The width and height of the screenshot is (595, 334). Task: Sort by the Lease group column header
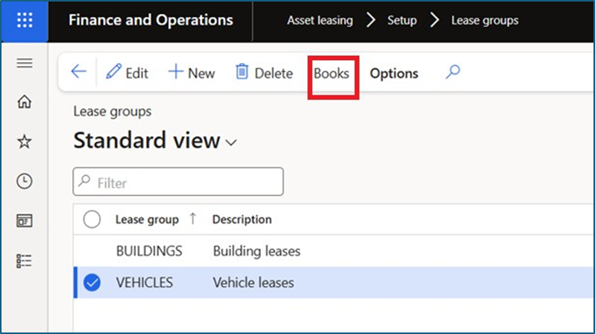(147, 220)
